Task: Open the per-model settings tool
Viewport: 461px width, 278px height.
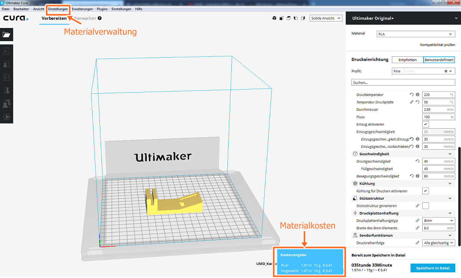Action: [7, 103]
